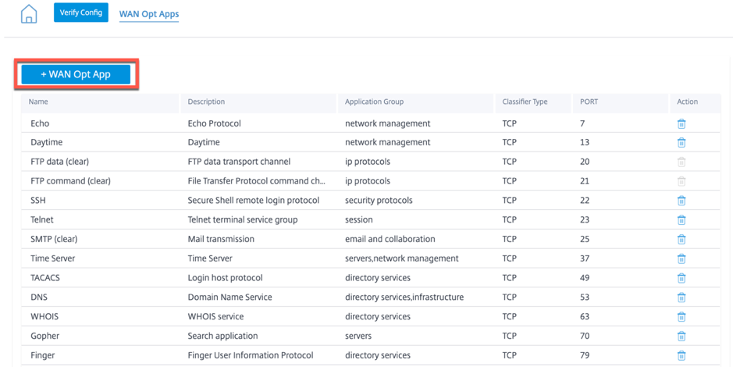Select the TACACS name cell

[x=44, y=278]
